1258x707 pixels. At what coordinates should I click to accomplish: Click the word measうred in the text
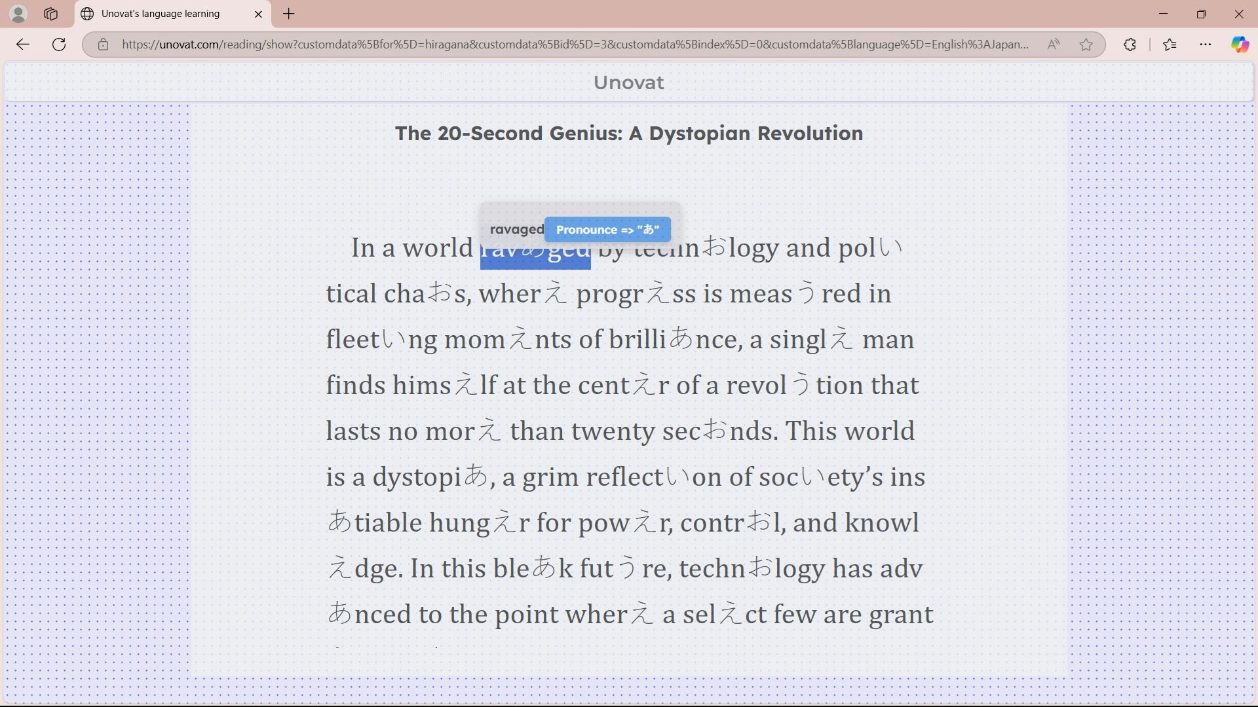(x=795, y=294)
